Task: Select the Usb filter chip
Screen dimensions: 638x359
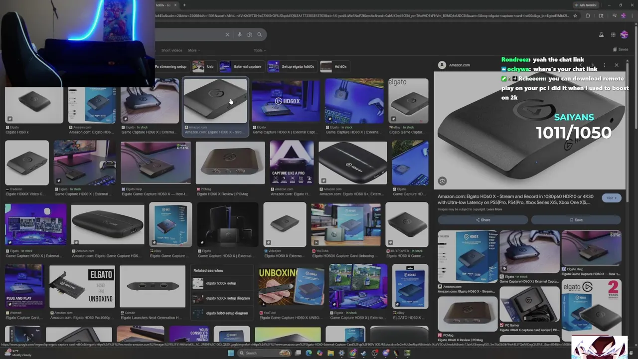Action: click(204, 66)
